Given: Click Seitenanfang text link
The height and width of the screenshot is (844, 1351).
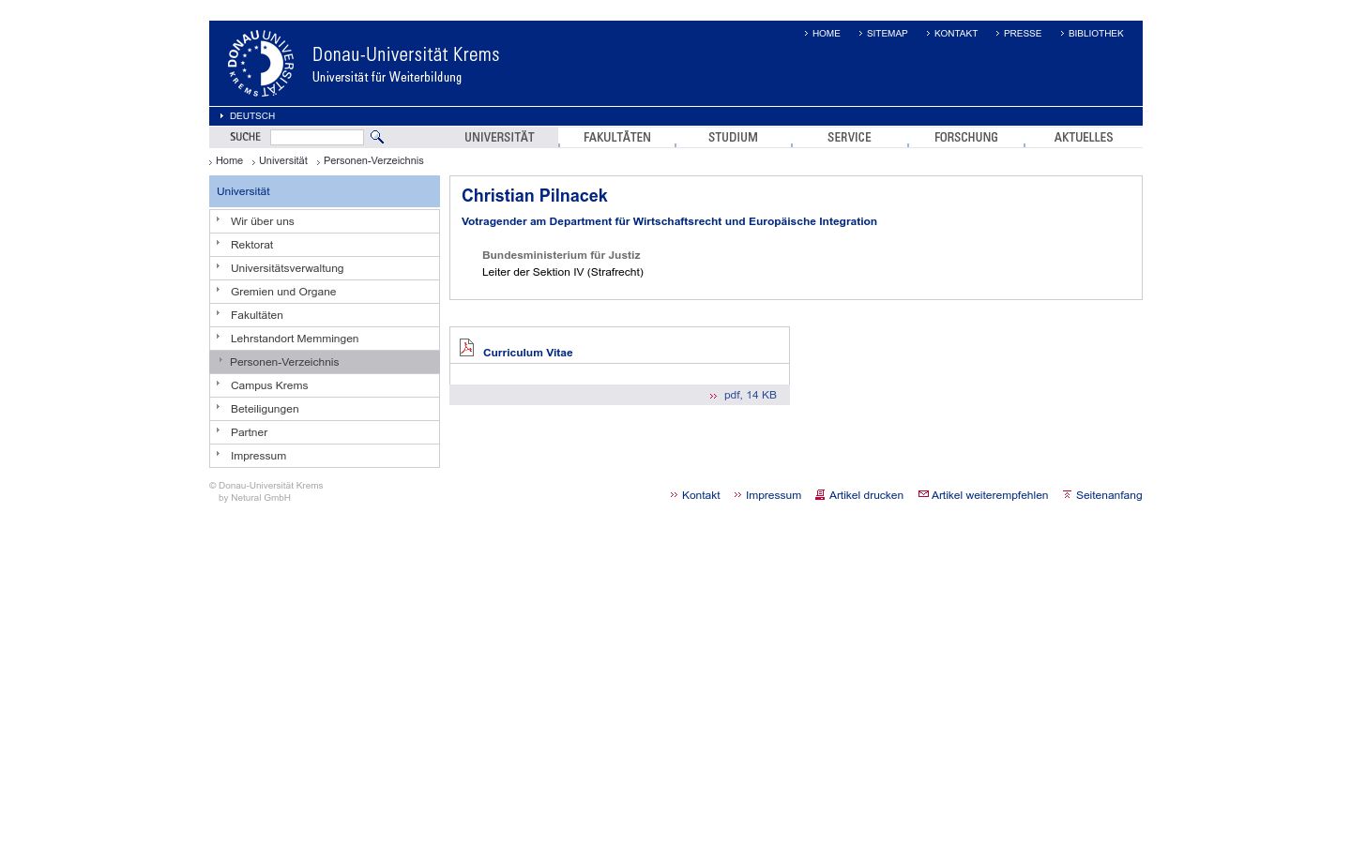Looking at the screenshot, I should pos(1109,495).
